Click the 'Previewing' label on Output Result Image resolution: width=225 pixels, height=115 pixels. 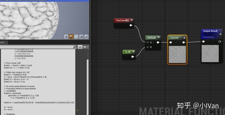[208, 37]
